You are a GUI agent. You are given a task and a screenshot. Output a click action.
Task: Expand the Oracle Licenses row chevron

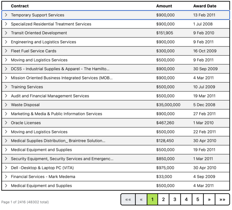point(6,123)
